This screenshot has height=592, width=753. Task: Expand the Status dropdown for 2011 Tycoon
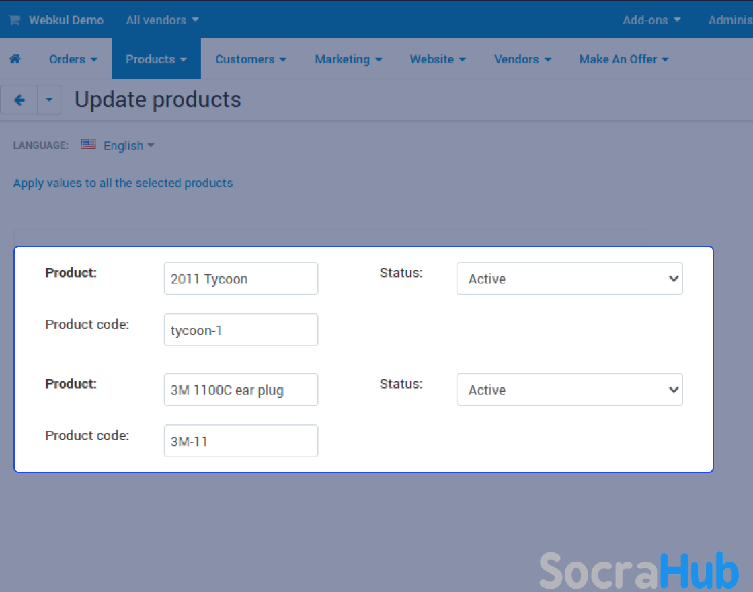569,279
